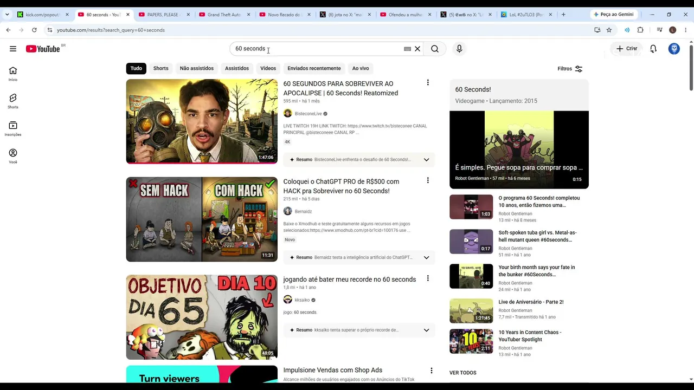Image resolution: width=694 pixels, height=390 pixels.
Task: Open the Criar create menu
Action: pos(627,49)
